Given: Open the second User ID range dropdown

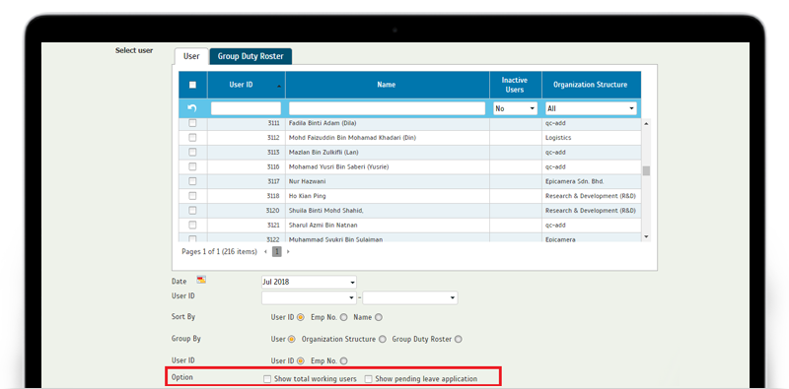Looking at the screenshot, I should coord(410,297).
